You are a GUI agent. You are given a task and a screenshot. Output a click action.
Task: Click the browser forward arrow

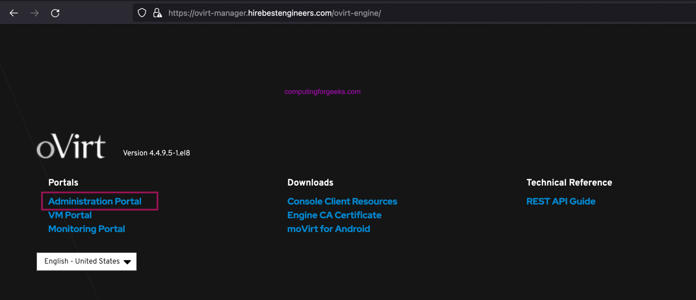click(x=34, y=13)
